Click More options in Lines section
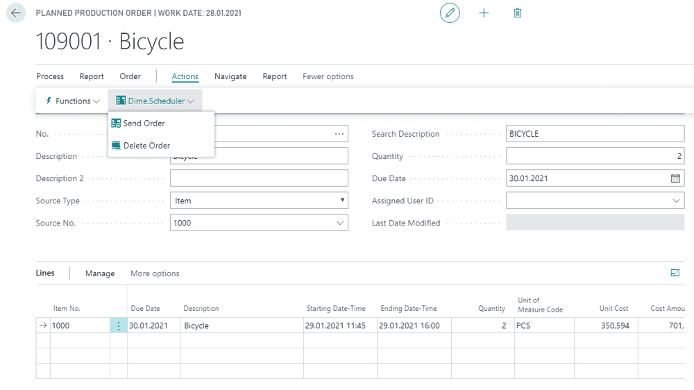Viewport: 694px width, 390px height. (155, 273)
